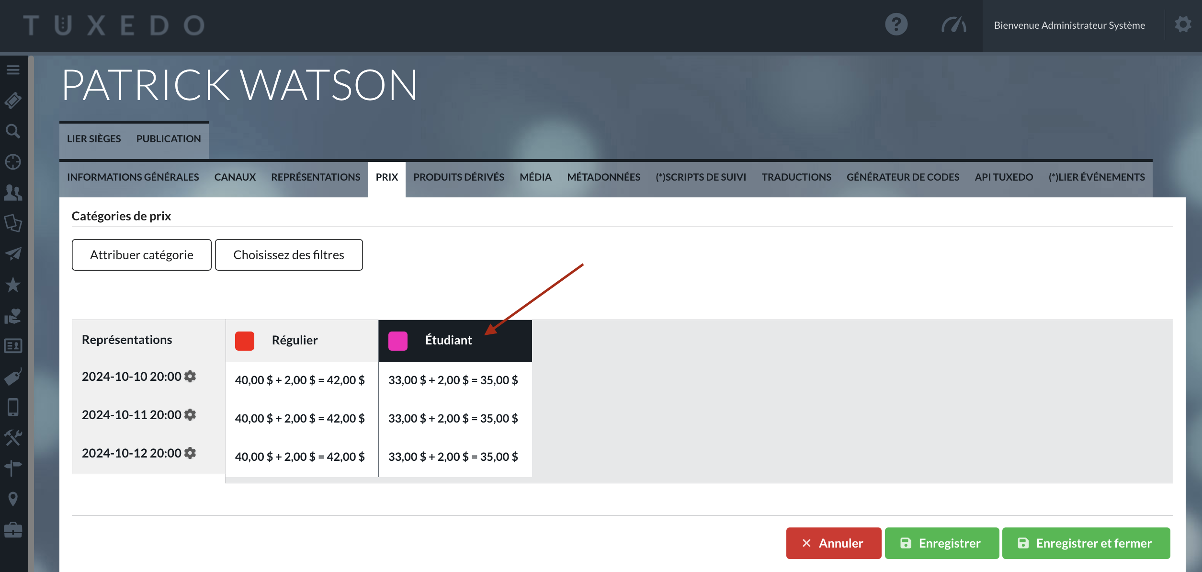
Task: Open the Média tab
Action: (x=535, y=177)
